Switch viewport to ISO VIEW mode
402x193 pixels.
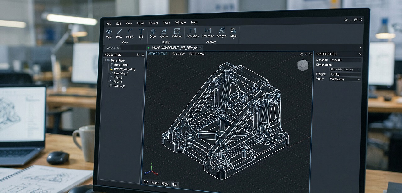tap(178, 54)
